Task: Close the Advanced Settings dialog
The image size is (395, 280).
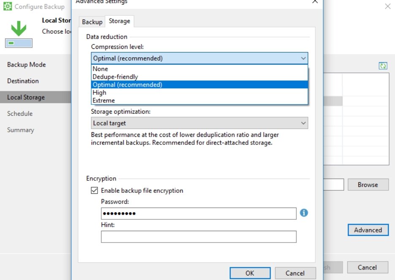Action: 315,2
